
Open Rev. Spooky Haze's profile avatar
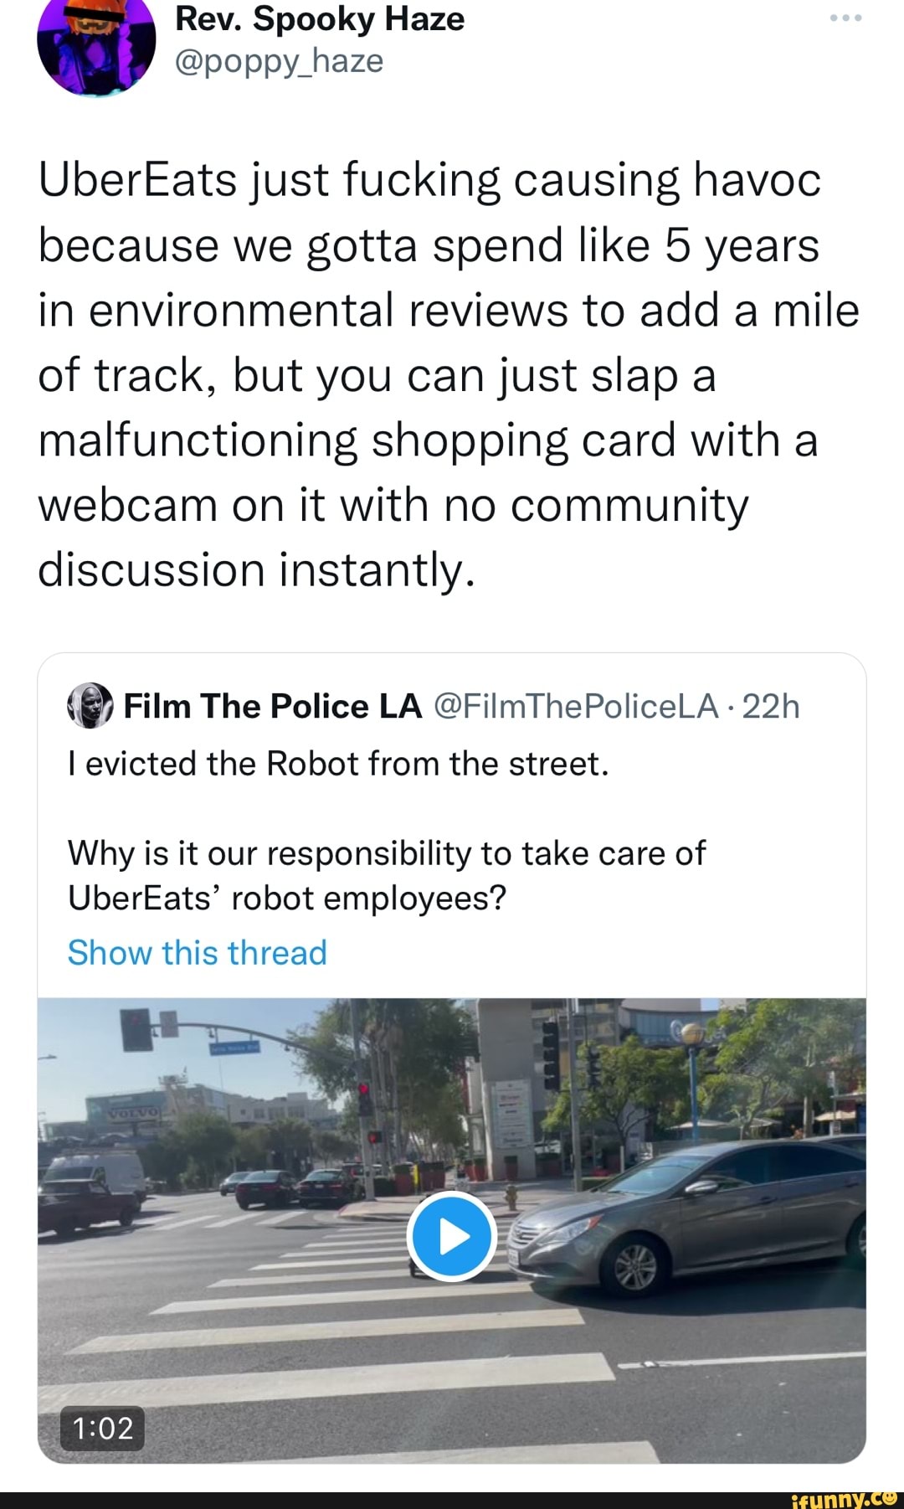pos(97,42)
